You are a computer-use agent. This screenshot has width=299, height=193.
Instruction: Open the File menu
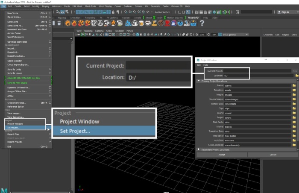point(3,6)
